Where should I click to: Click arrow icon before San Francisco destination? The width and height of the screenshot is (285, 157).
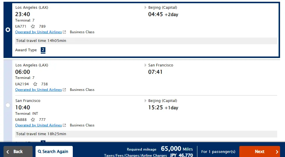point(145,65)
